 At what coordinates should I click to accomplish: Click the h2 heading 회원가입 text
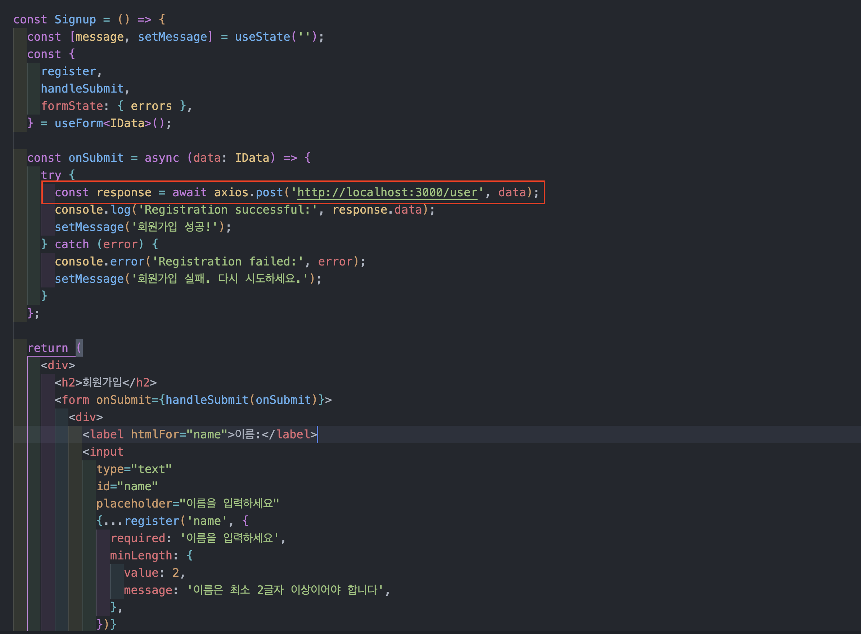point(102,382)
